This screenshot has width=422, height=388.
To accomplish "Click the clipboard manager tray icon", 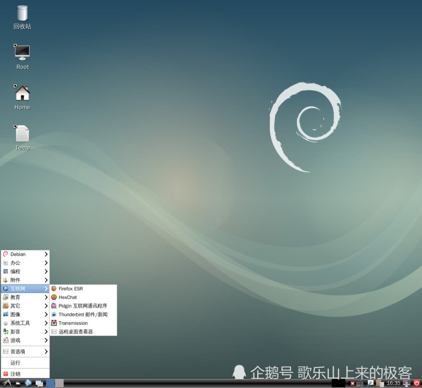I will coord(380,383).
